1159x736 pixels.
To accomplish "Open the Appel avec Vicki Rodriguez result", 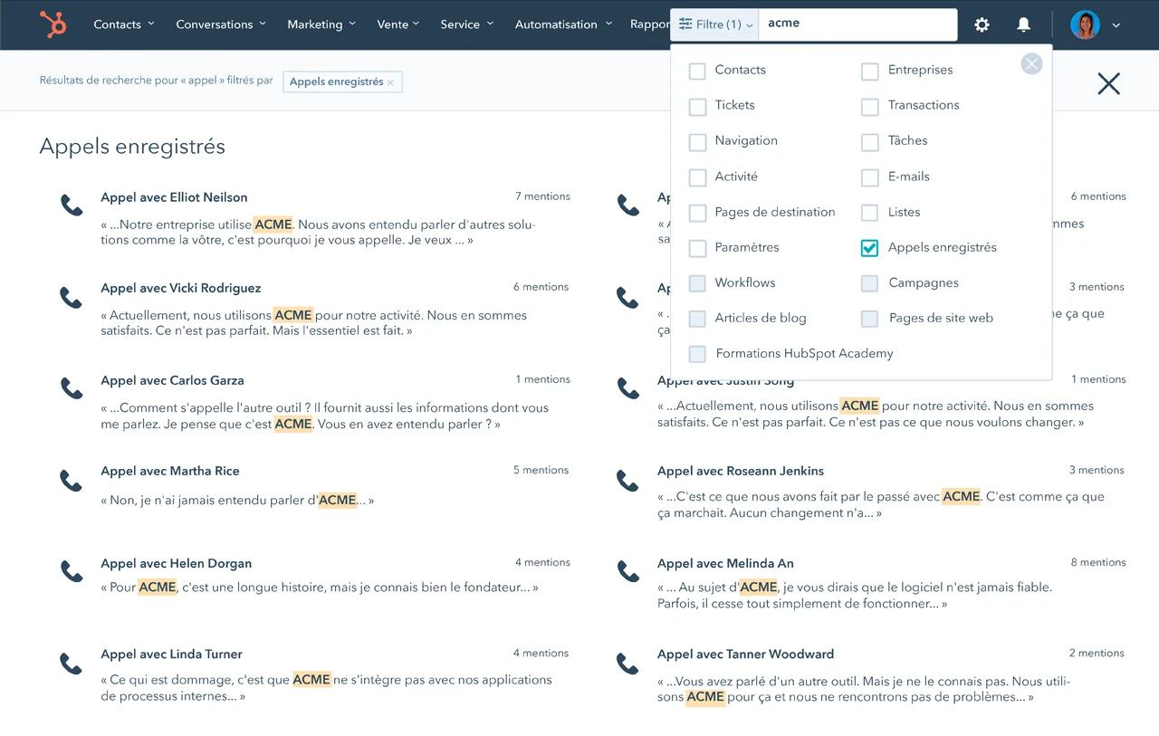I will 180,288.
